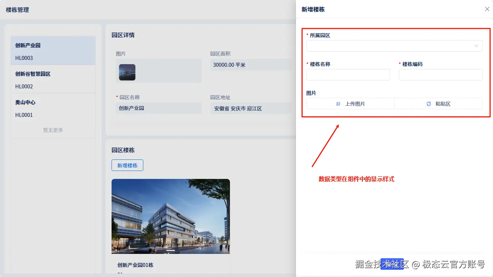Screen dimensions: 493x277
Task: Click the upload image icon
Action: pos(338,104)
